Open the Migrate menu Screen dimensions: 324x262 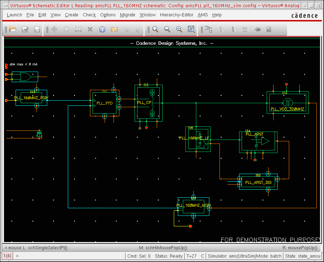pyautogui.click(x=128, y=15)
